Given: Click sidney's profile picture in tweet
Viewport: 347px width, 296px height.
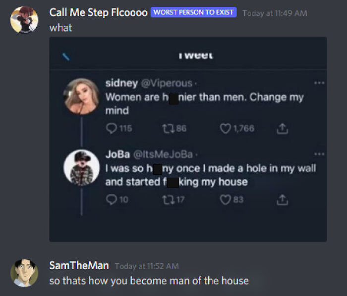Looking at the screenshot, I should click(x=82, y=95).
